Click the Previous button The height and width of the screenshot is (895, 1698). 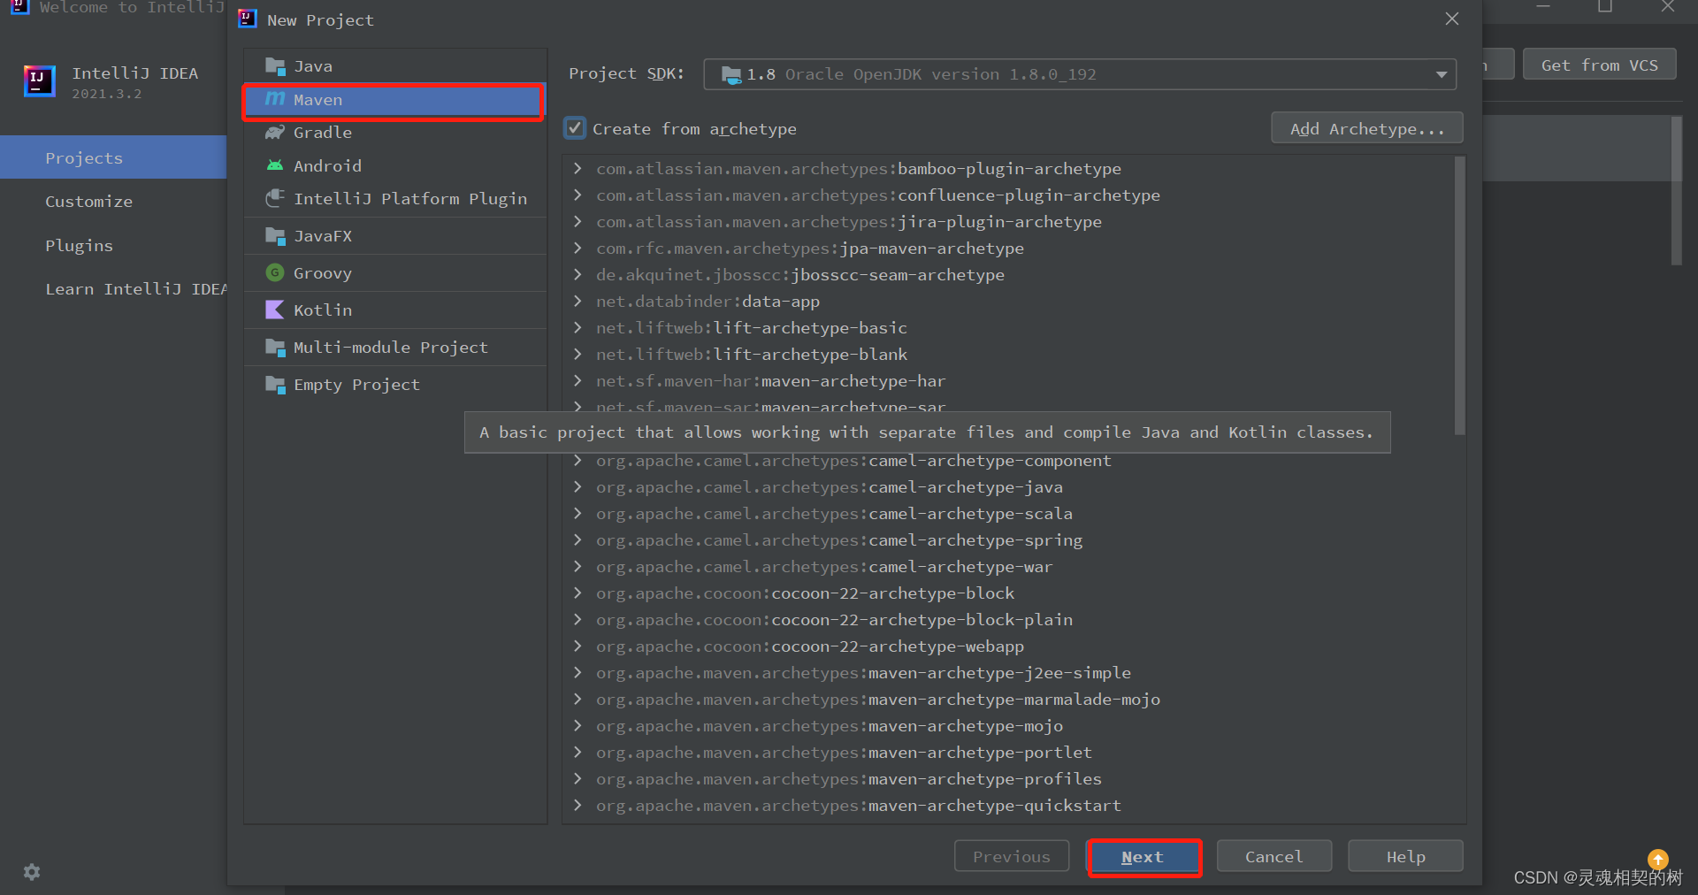click(1012, 856)
